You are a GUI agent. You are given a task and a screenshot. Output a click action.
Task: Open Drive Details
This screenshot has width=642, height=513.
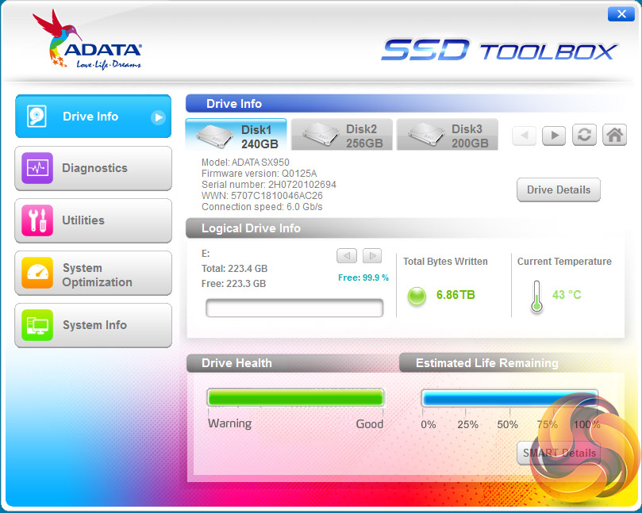click(559, 190)
